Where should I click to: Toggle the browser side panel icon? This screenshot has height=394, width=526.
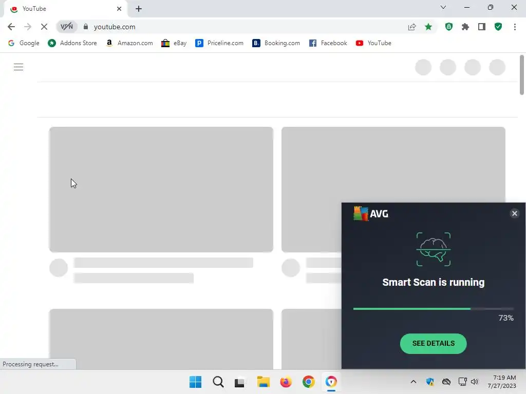click(482, 27)
